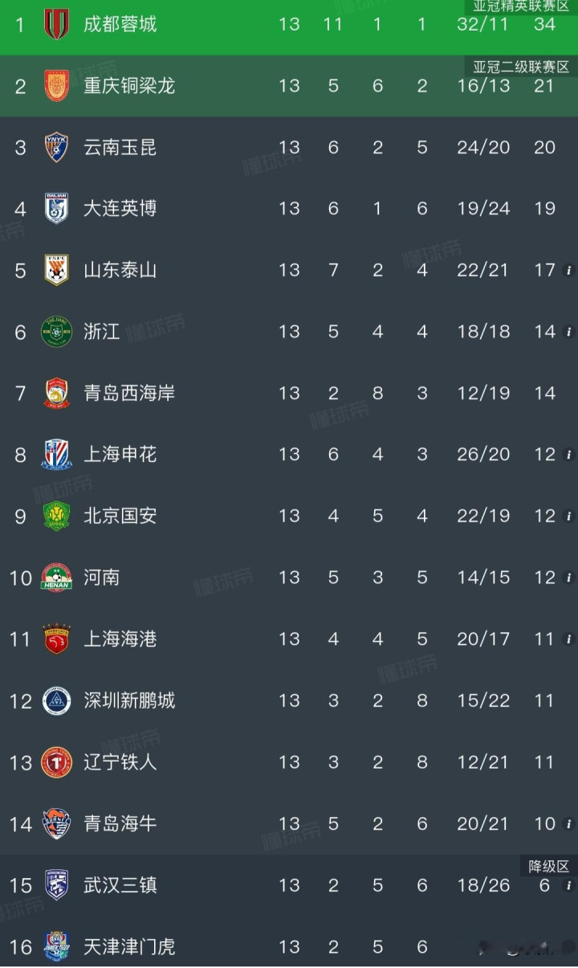The width and height of the screenshot is (578, 968).
Task: Tap the 上海海港 red crest
Action: click(x=56, y=639)
